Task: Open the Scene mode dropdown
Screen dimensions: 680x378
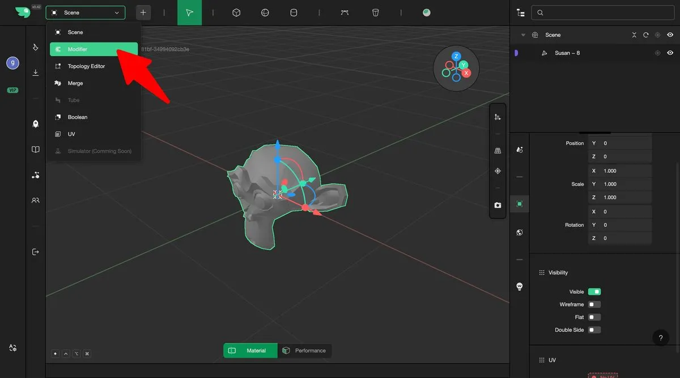Action: click(86, 12)
